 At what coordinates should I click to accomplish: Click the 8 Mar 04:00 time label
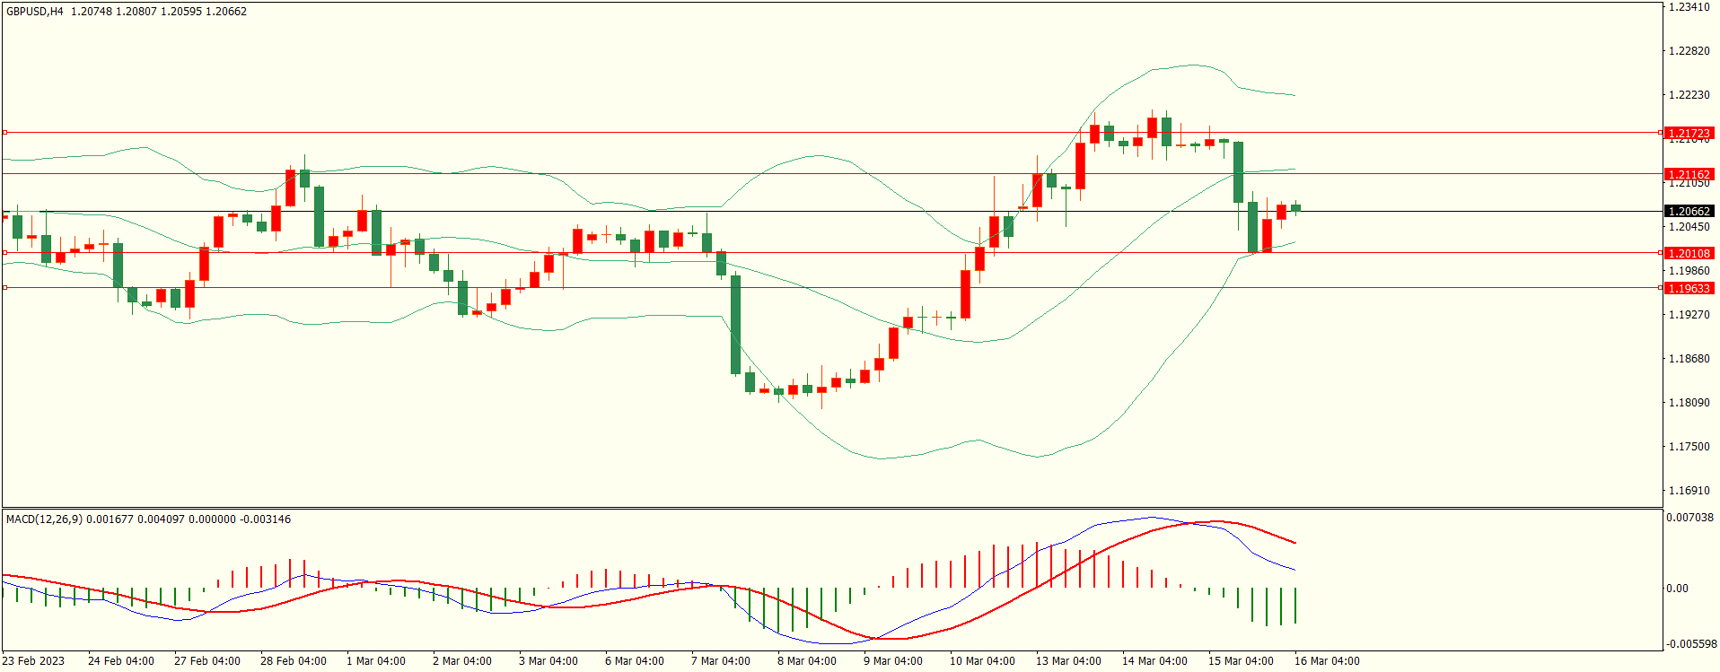pos(807,661)
